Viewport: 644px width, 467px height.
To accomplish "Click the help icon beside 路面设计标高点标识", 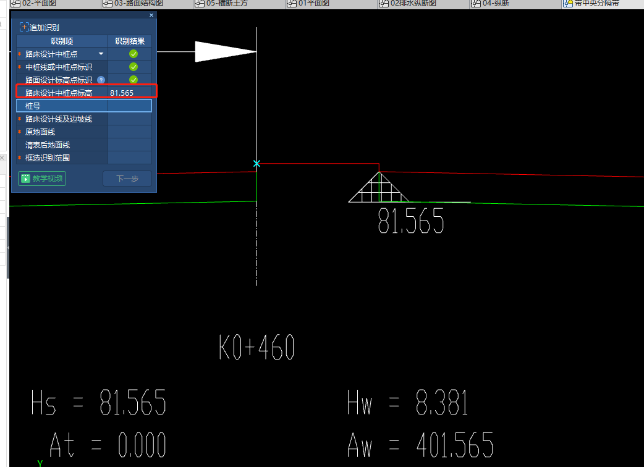I will tap(101, 80).
